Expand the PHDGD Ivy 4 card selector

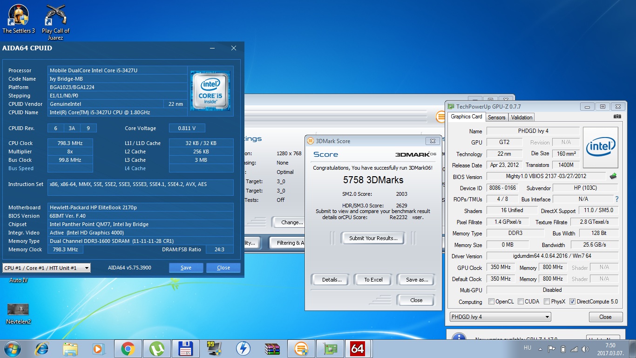pos(500,317)
